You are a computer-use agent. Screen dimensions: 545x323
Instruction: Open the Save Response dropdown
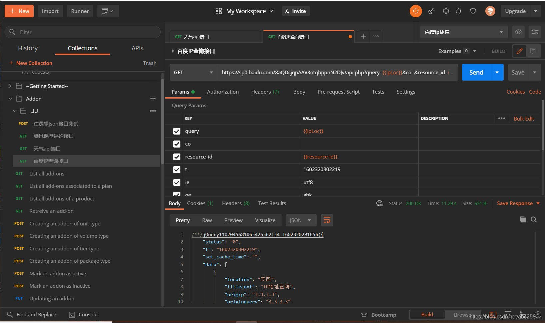(x=518, y=203)
